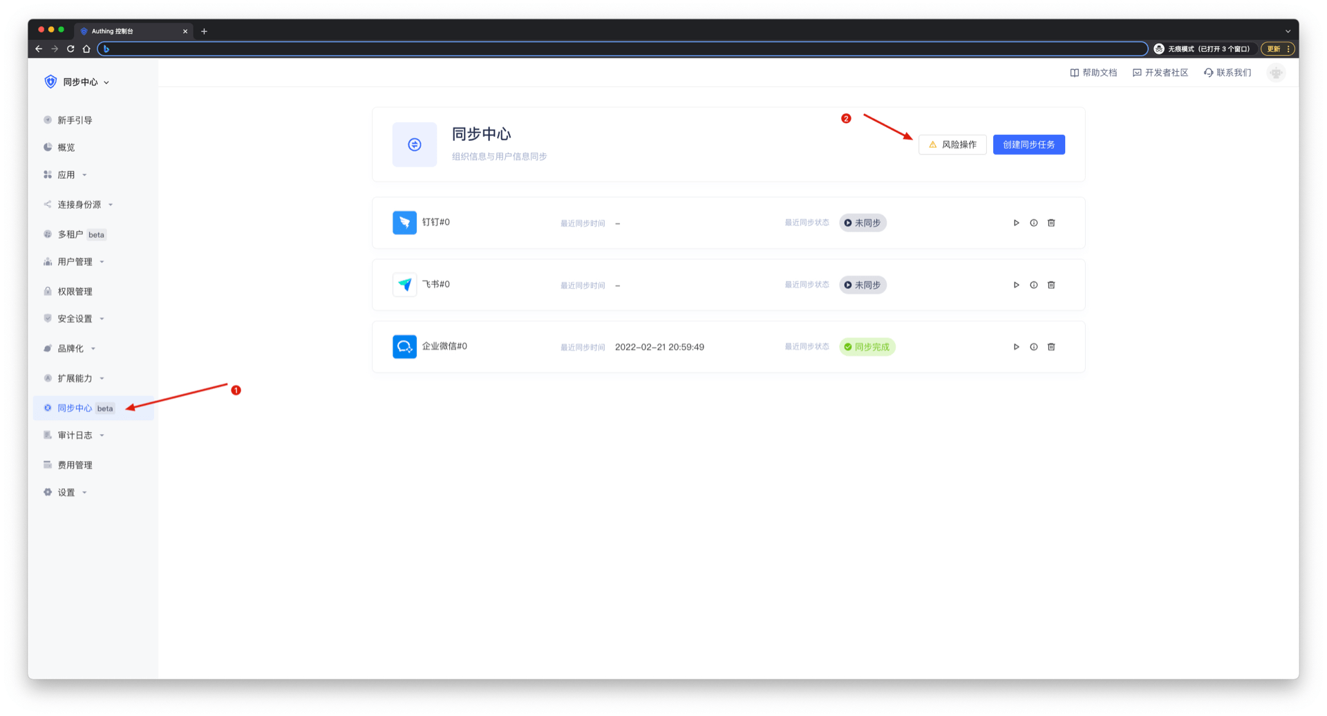Click the 企业微信 app icon

point(404,347)
